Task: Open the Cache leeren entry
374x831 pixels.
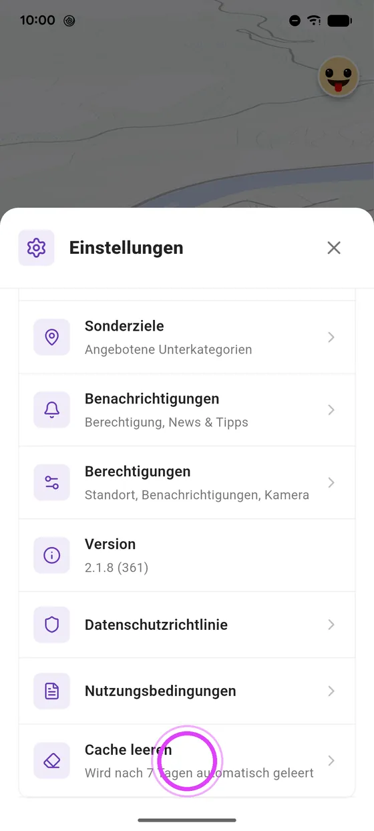Action: [x=187, y=761]
